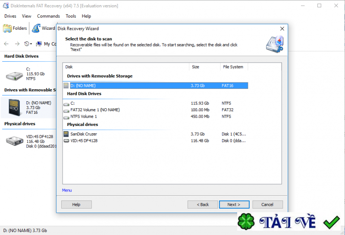Cancel the Disk Recovery Wizard
345x235 pixels.
[267, 204]
